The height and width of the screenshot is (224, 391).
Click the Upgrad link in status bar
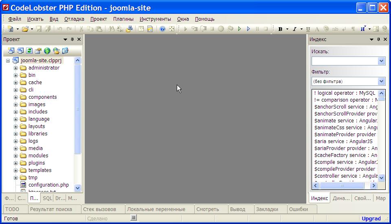pyautogui.click(x=371, y=219)
